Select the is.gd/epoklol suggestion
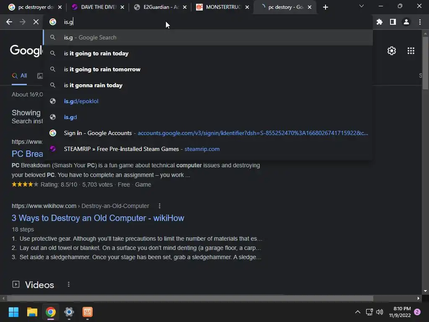The image size is (429, 322). [x=208, y=101]
